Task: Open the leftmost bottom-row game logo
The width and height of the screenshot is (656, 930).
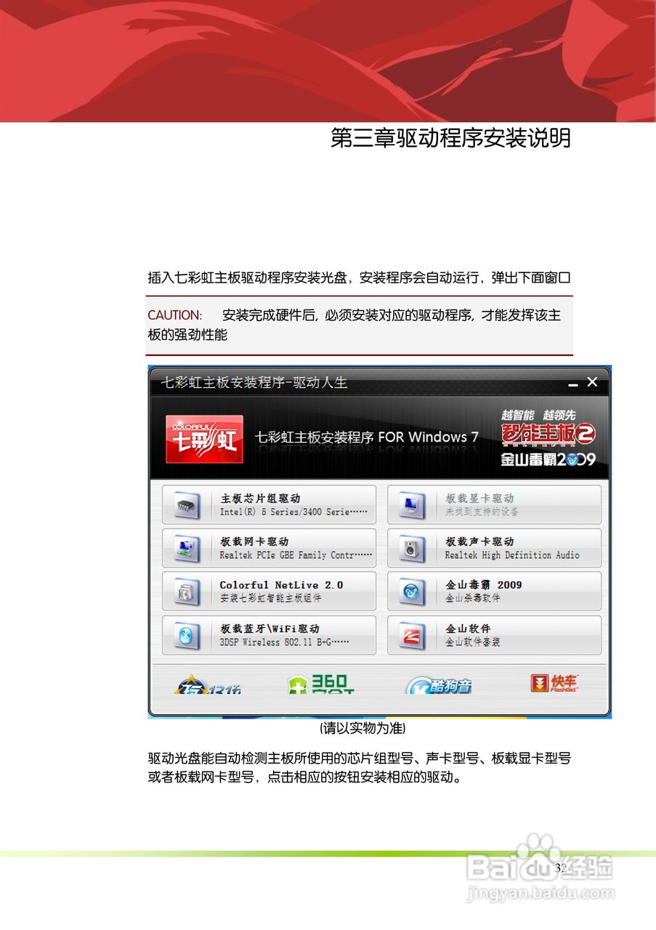Action: click(x=206, y=685)
